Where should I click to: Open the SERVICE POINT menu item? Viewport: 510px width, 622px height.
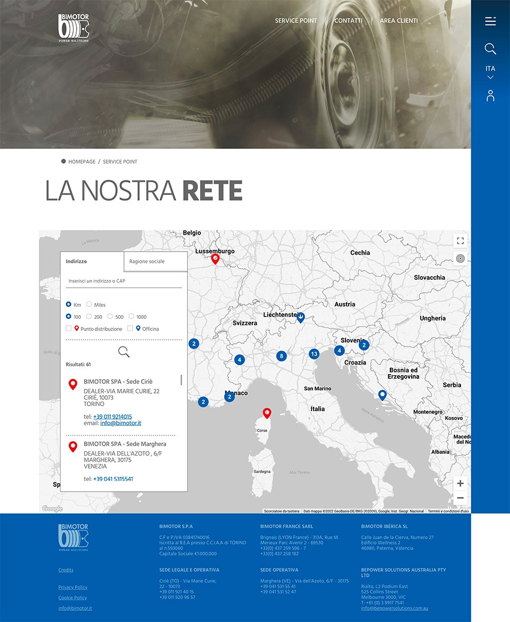point(295,21)
